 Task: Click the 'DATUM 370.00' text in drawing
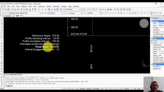(79, 34)
